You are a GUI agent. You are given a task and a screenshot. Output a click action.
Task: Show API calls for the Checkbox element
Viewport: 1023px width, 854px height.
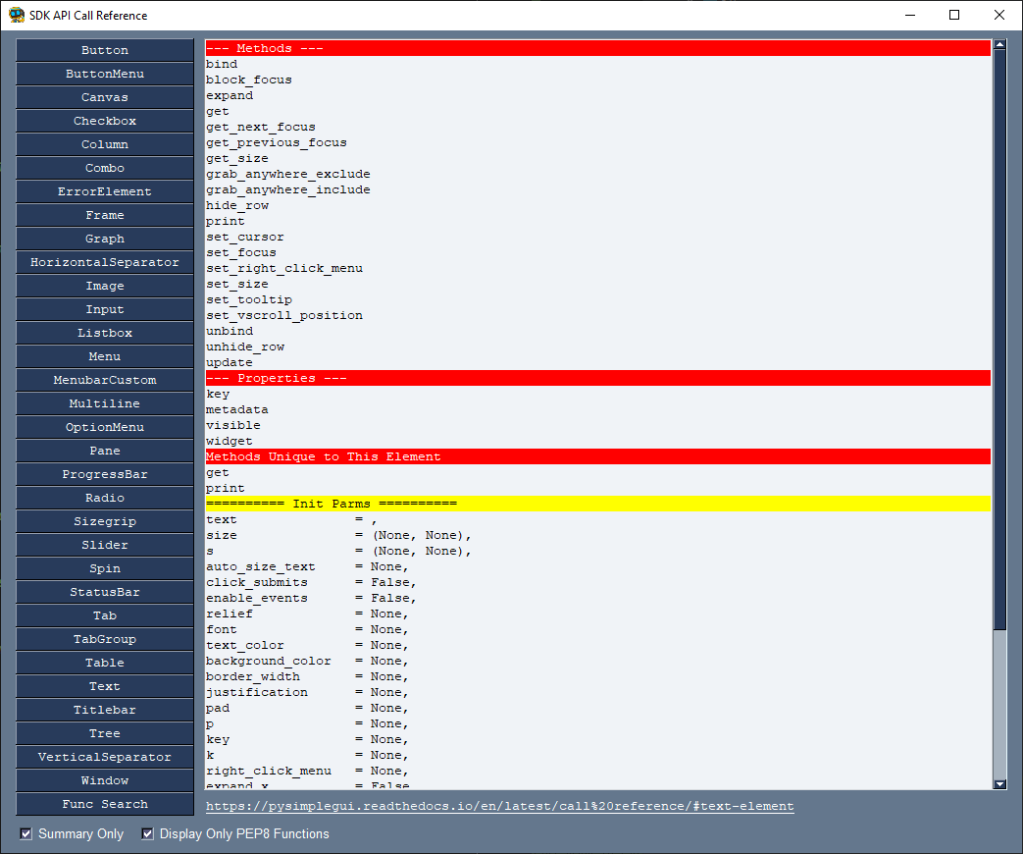point(104,120)
